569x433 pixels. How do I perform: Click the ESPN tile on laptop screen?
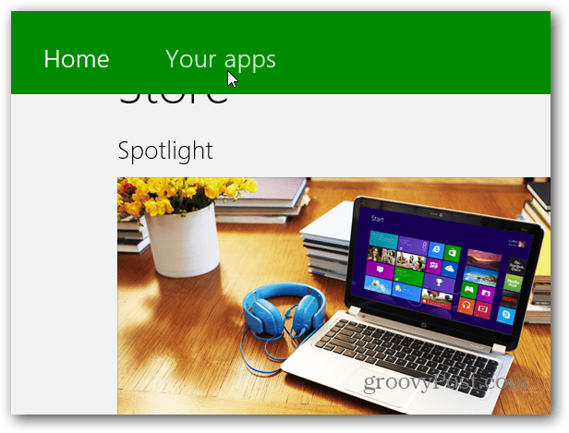pos(510,299)
